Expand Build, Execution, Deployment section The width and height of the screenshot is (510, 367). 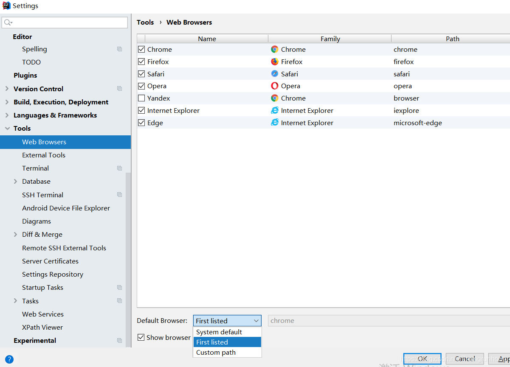(x=7, y=102)
